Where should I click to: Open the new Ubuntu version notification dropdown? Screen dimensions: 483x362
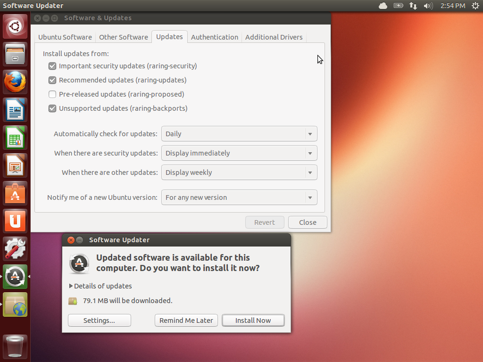[239, 197]
